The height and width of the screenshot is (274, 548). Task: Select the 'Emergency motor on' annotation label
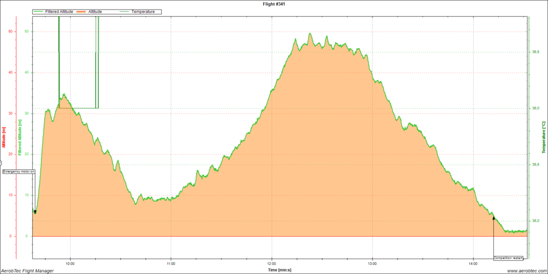click(19, 171)
